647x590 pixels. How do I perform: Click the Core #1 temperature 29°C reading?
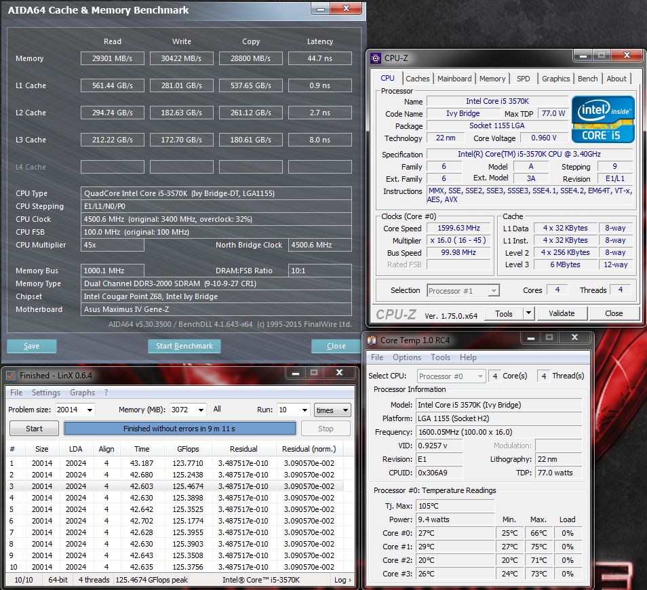tap(454, 547)
